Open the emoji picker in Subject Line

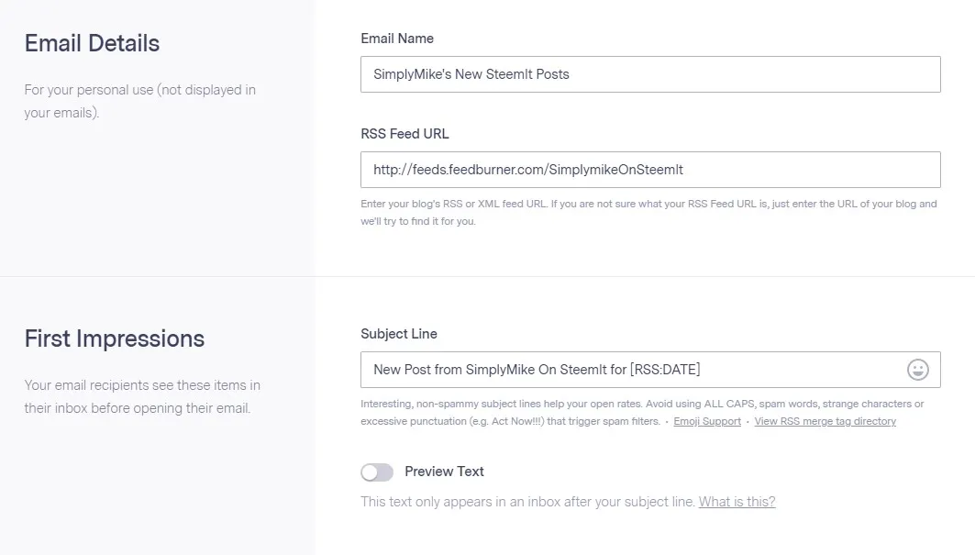pyautogui.click(x=917, y=370)
